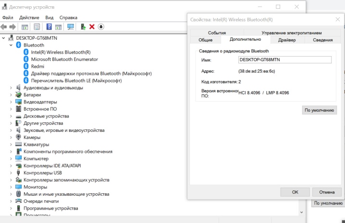Click the Forward arrow toolbar icon
Screen dimensions: 345x223
click(12, 27)
